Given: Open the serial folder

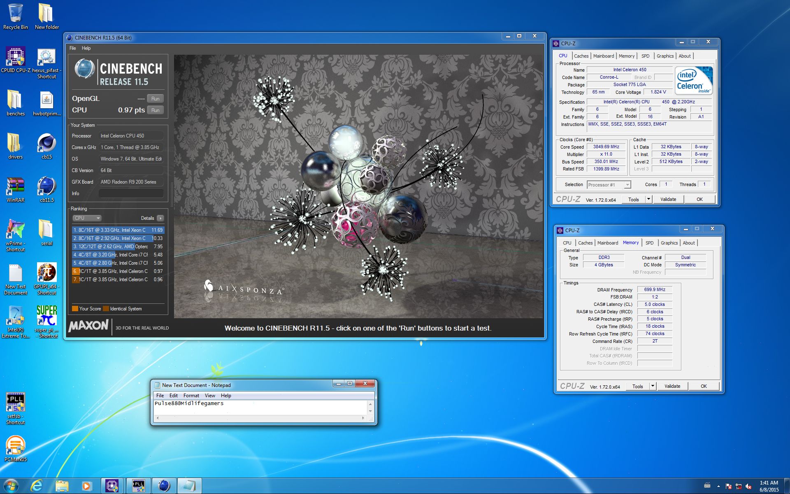Looking at the screenshot, I should (x=46, y=233).
